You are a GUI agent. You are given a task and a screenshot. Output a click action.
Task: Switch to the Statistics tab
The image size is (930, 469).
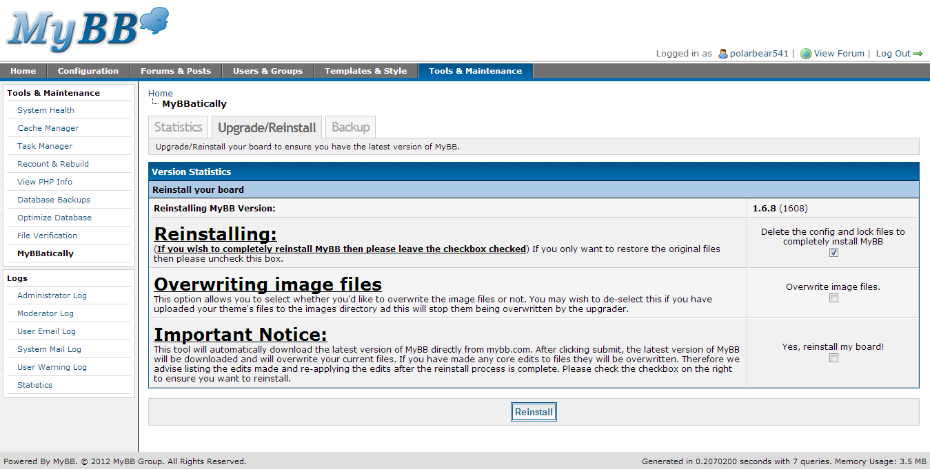179,127
